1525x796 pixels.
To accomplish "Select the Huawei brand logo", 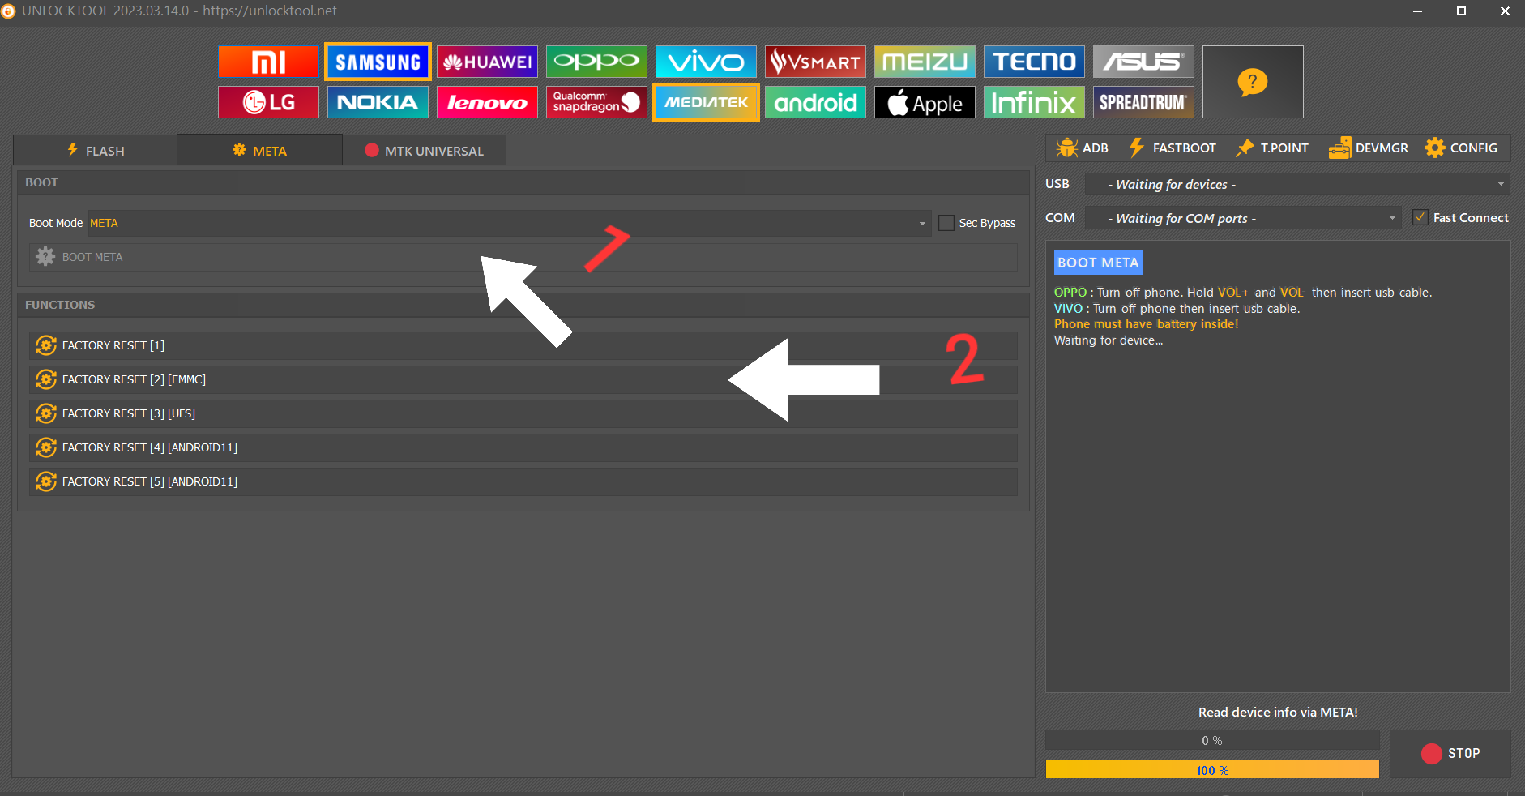I will (487, 62).
